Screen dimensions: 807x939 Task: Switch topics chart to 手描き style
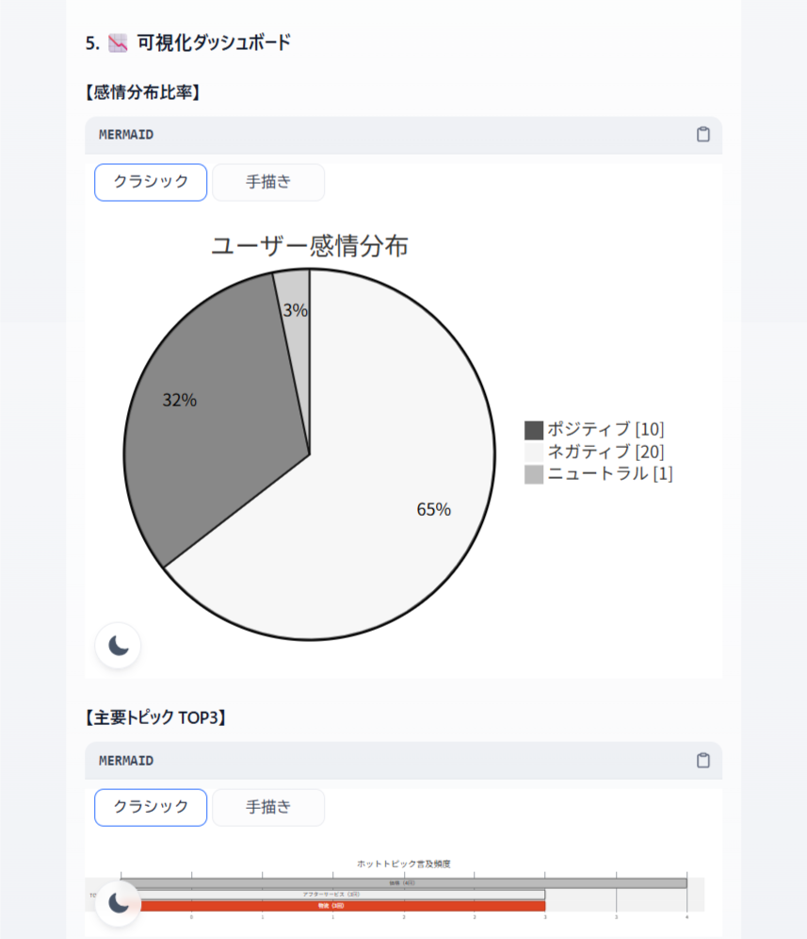click(x=268, y=808)
